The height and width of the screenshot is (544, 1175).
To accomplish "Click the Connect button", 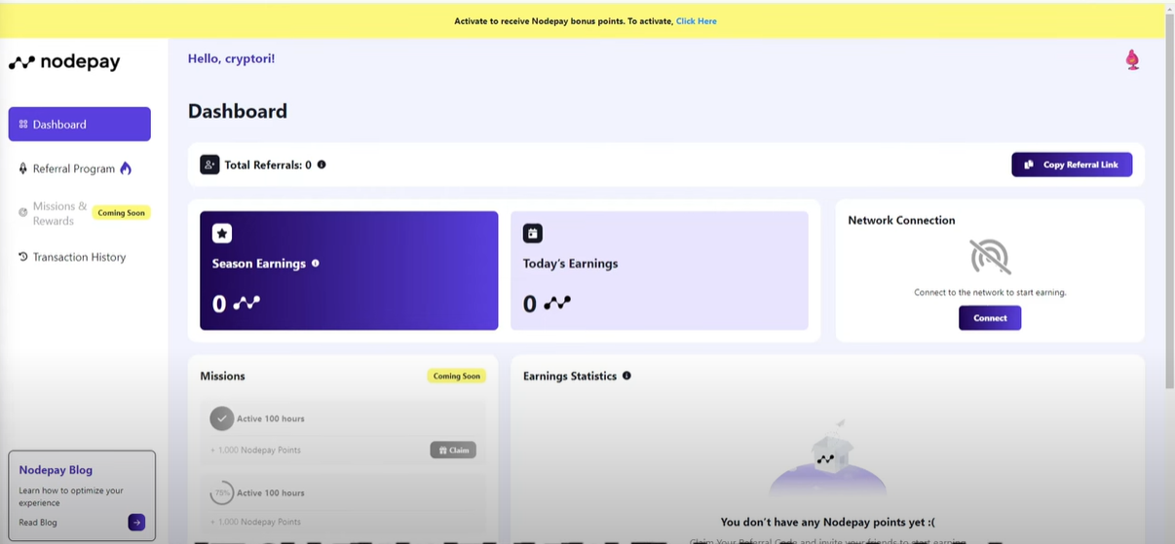I will (x=990, y=318).
